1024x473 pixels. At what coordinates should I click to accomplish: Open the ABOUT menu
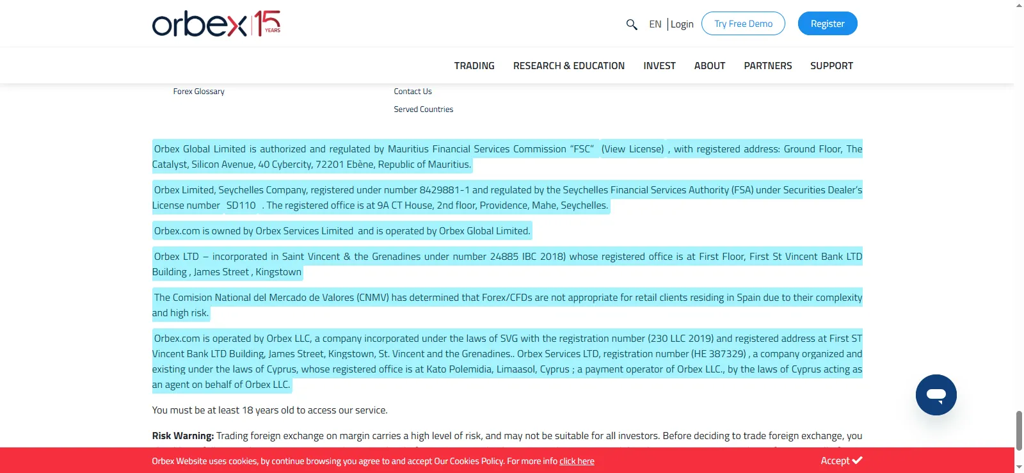(x=710, y=66)
